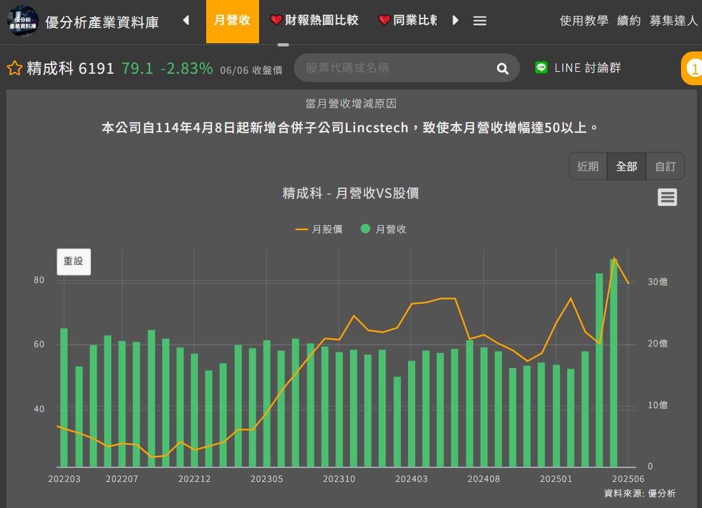Click the 資料來源: 優分析 credit

[x=640, y=493]
